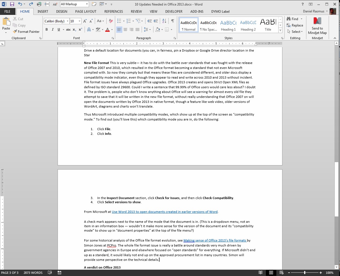This screenshot has height=276, width=340.
Task: Increase font size with Grow Font icon
Action: pos(85,21)
